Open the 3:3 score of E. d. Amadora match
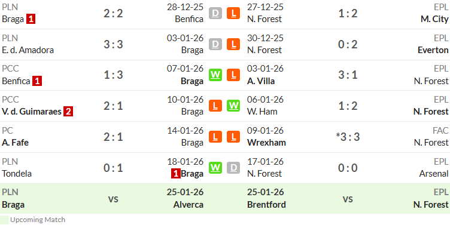 click(x=113, y=44)
